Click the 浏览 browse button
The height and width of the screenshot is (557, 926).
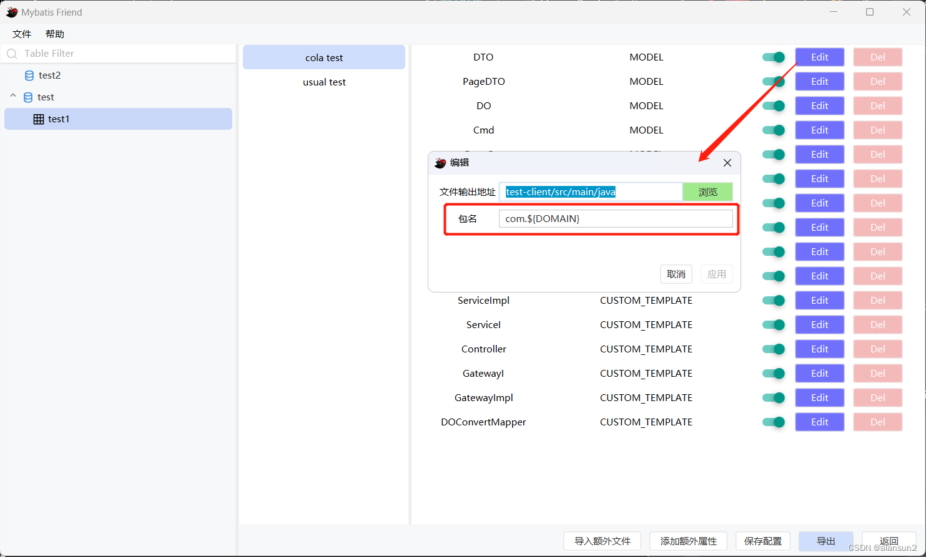707,192
